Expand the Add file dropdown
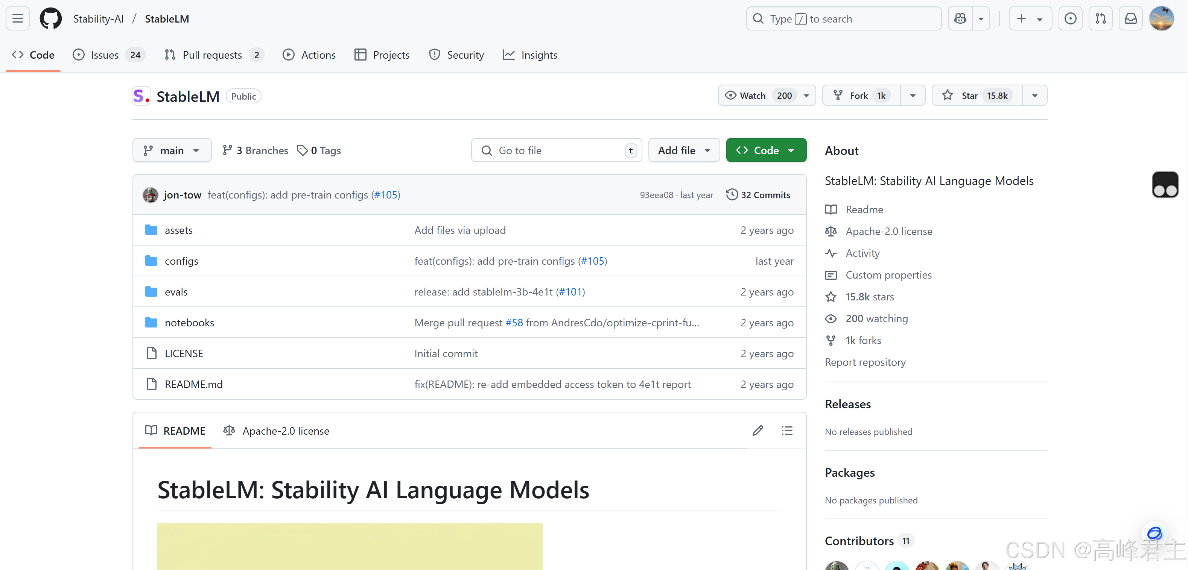The height and width of the screenshot is (570, 1188). point(683,150)
